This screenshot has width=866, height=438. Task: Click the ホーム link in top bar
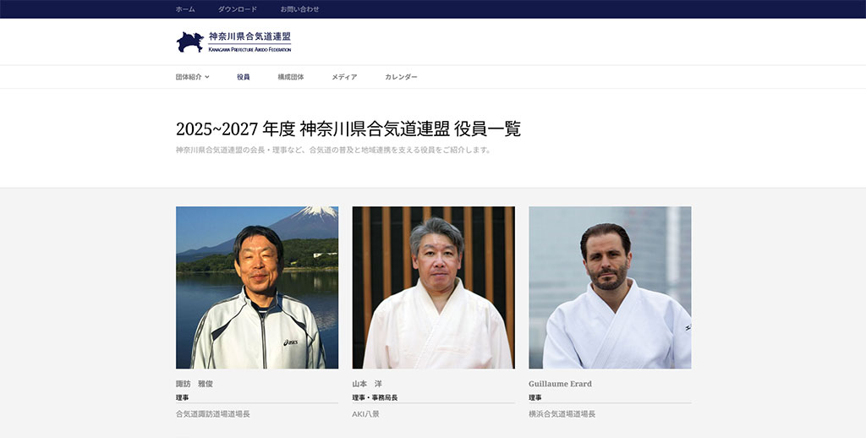[185, 9]
